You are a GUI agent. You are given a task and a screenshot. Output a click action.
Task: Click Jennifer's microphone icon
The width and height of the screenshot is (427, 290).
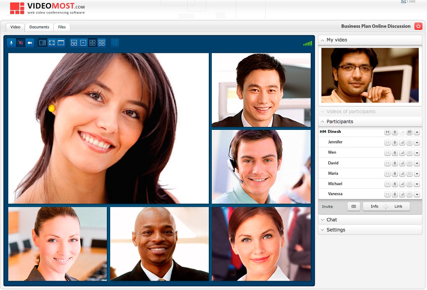pyautogui.click(x=395, y=142)
